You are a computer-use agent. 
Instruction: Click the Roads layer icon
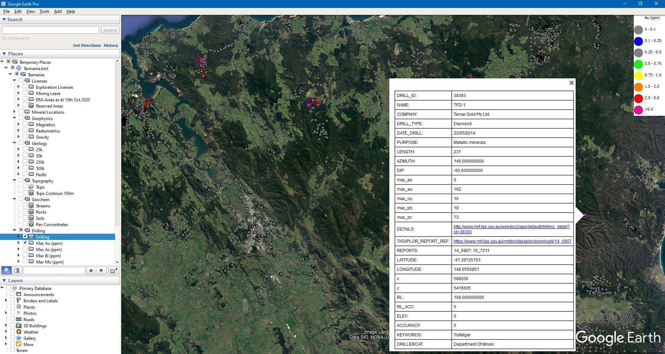(19, 319)
